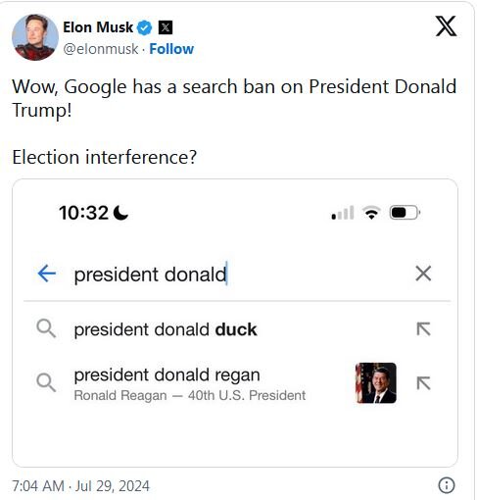Click the Follow link
Image resolution: width=477 pixels, height=500 pixels.
tap(171, 49)
